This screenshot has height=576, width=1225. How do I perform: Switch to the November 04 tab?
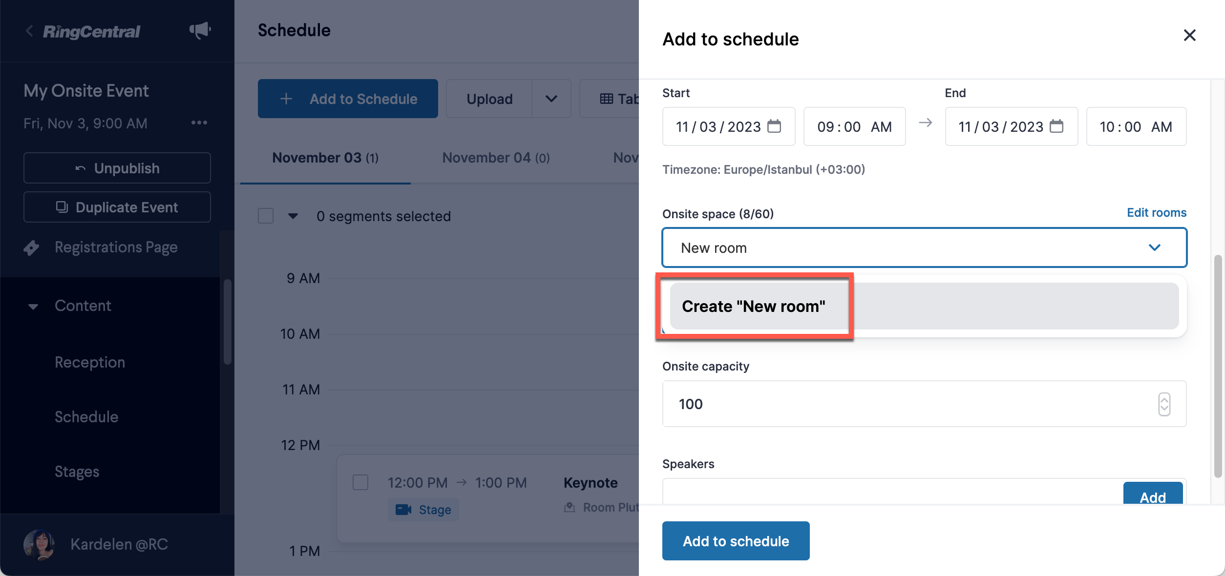pos(496,158)
